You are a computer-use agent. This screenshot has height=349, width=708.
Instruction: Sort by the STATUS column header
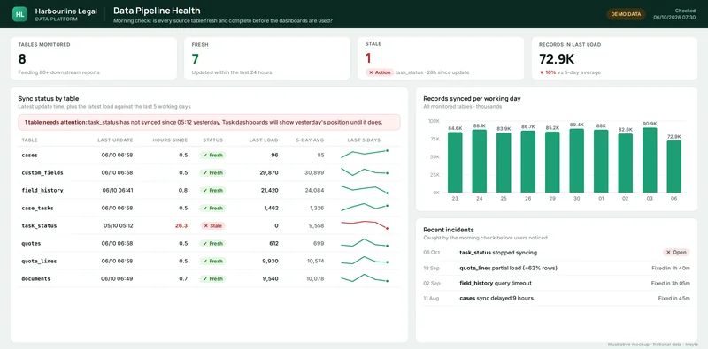point(212,140)
